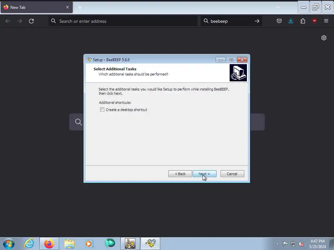Viewport: 334px width, 250px height.
Task: Open volume muted speaker tray icon
Action: 301,244
